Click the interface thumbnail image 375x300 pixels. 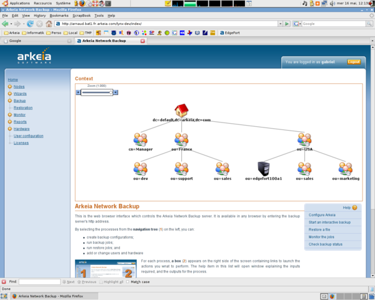coord(106,269)
